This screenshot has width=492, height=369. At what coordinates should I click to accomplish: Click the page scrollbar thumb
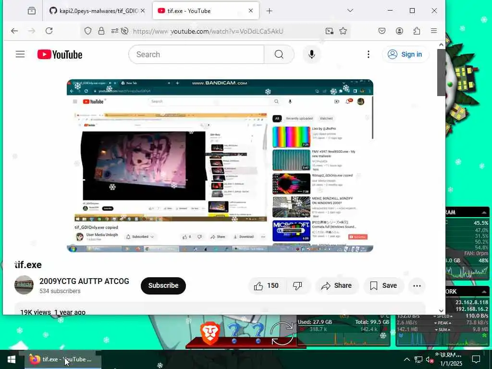point(441,72)
